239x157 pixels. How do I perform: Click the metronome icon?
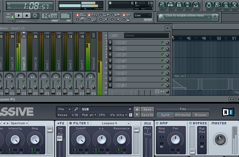pos(83,20)
